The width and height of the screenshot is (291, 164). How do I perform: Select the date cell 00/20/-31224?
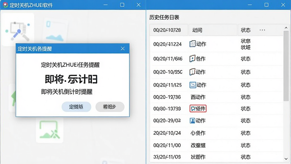(x=167, y=44)
